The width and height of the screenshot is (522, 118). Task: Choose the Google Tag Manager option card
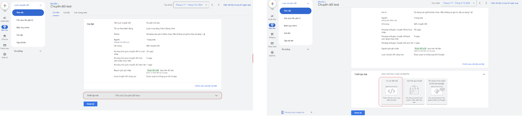pos(437,91)
